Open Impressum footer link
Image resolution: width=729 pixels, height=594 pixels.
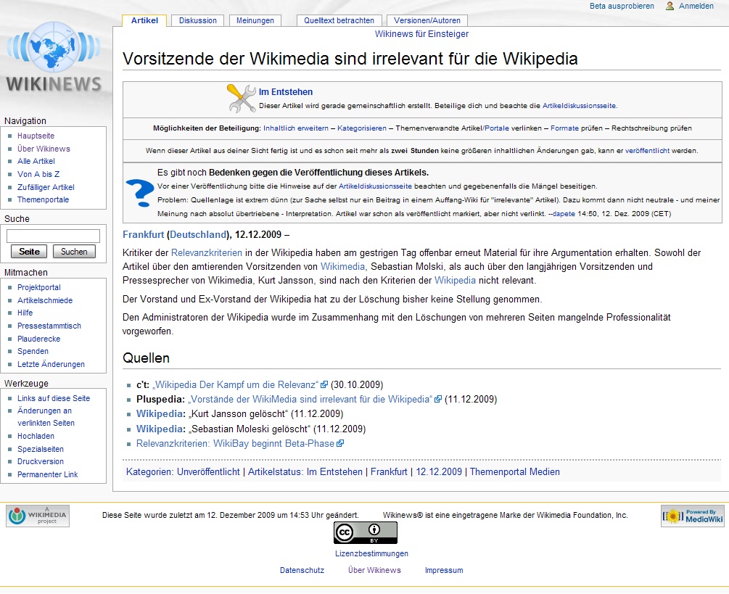pos(443,570)
